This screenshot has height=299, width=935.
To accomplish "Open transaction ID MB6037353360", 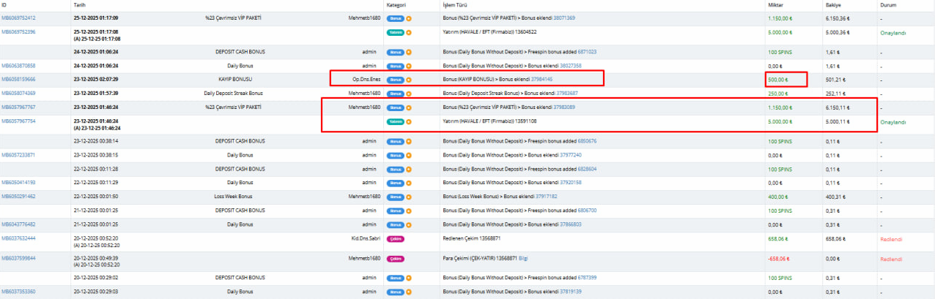I will click(18, 292).
